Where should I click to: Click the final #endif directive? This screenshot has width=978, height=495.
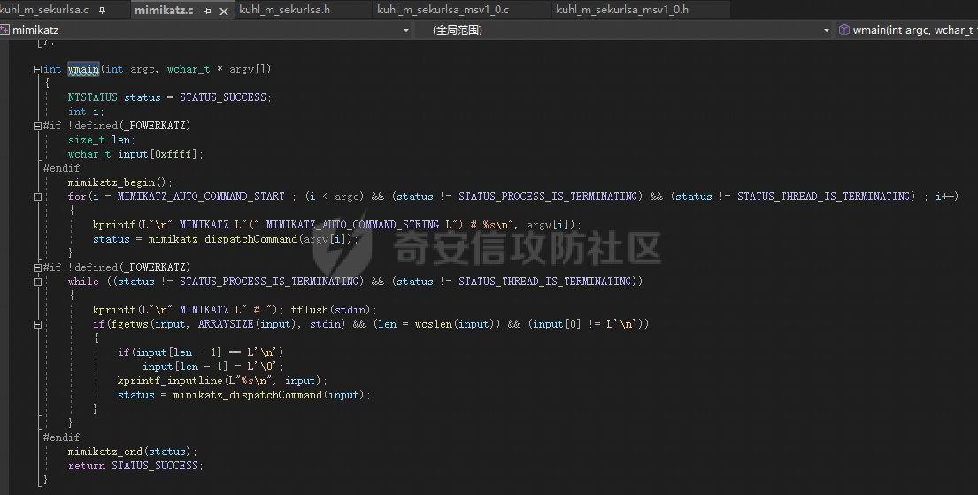(61, 437)
